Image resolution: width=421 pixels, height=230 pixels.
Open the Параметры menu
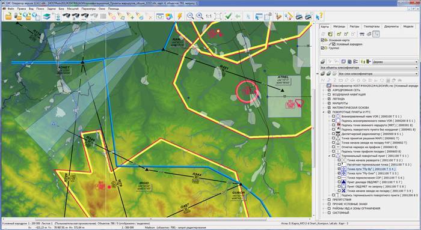pos(88,8)
